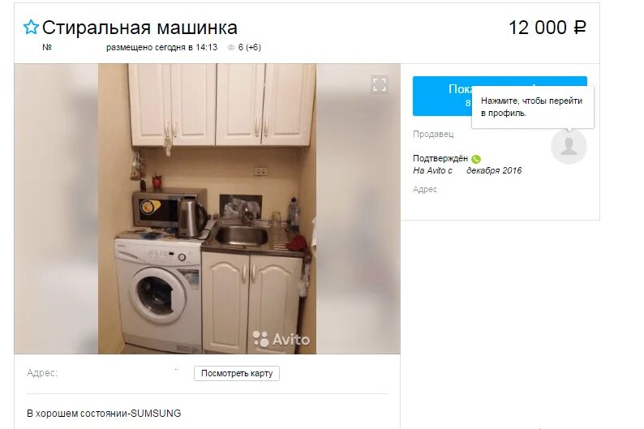Click the Avito watermark logo on photo

point(281,339)
